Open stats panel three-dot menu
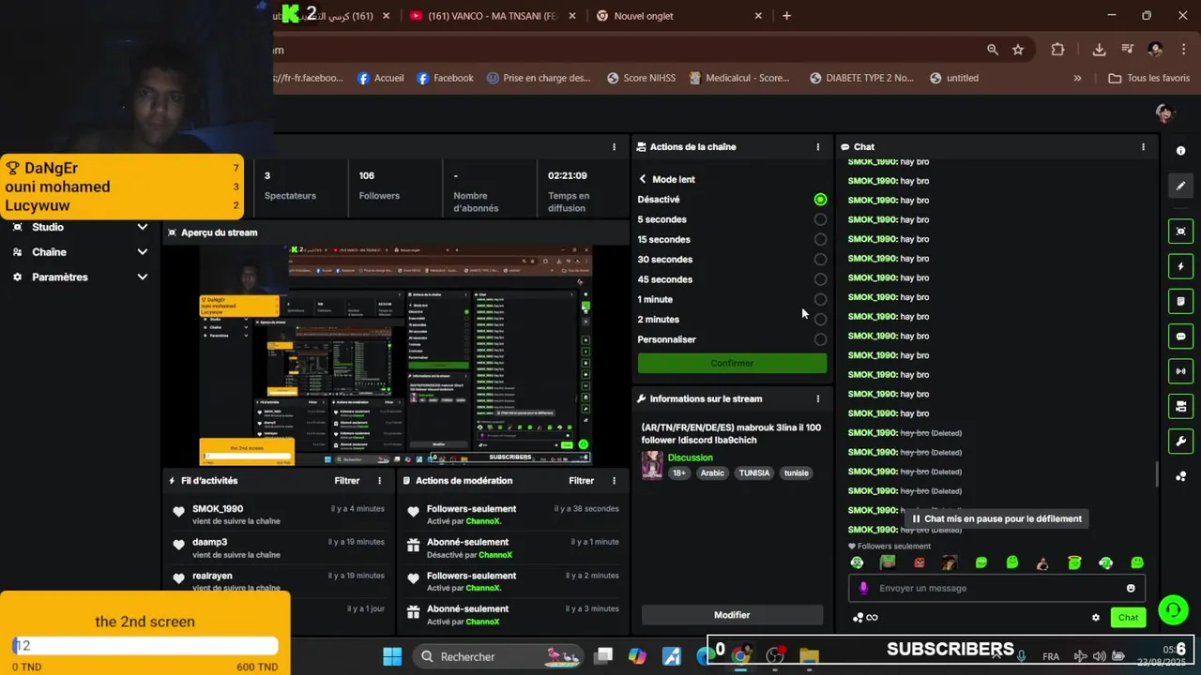 614,147
